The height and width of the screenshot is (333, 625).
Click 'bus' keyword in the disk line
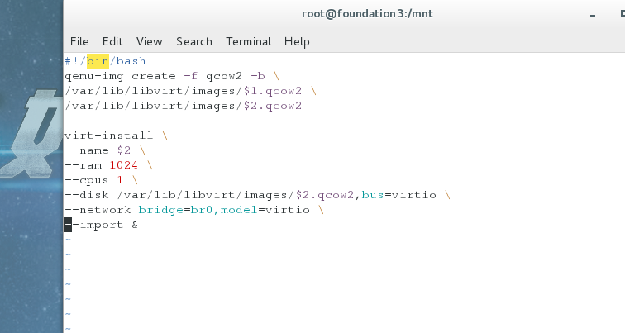(373, 195)
